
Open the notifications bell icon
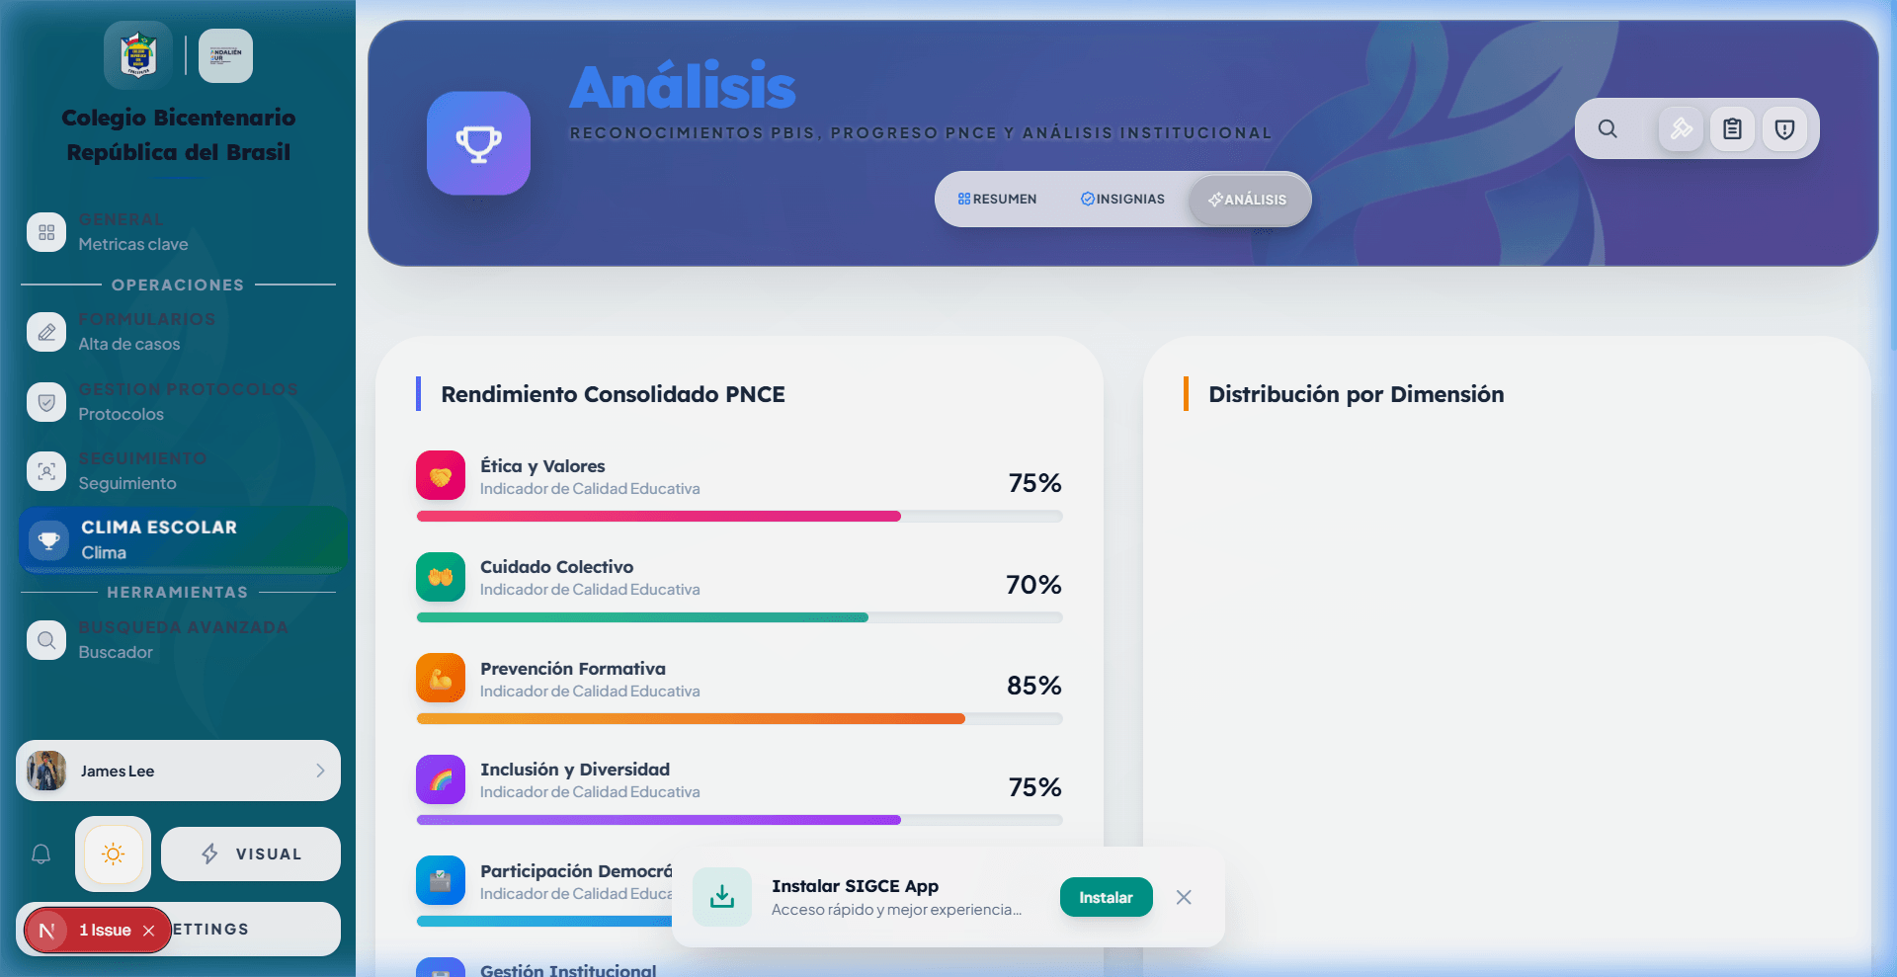(x=41, y=854)
